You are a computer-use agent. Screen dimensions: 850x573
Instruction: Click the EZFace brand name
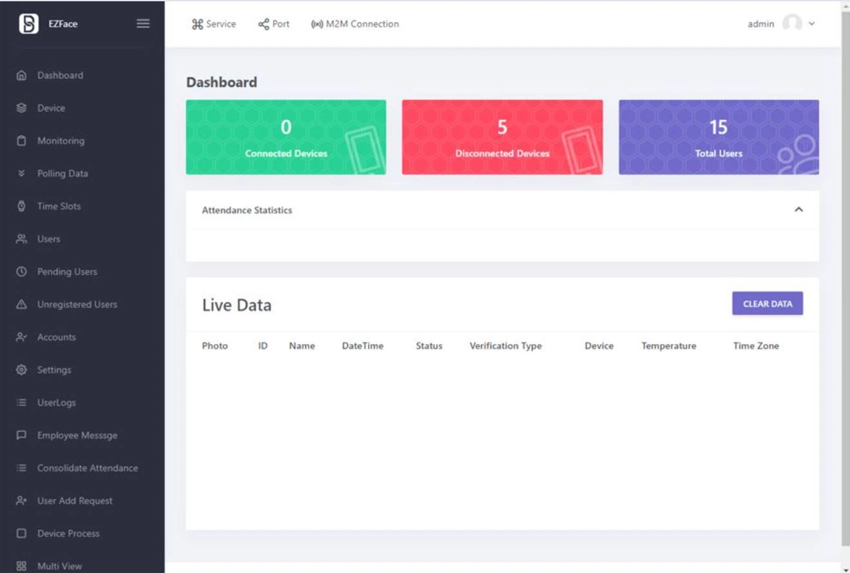pyautogui.click(x=63, y=24)
